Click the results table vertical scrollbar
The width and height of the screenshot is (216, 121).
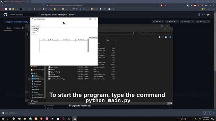(x=88, y=45)
